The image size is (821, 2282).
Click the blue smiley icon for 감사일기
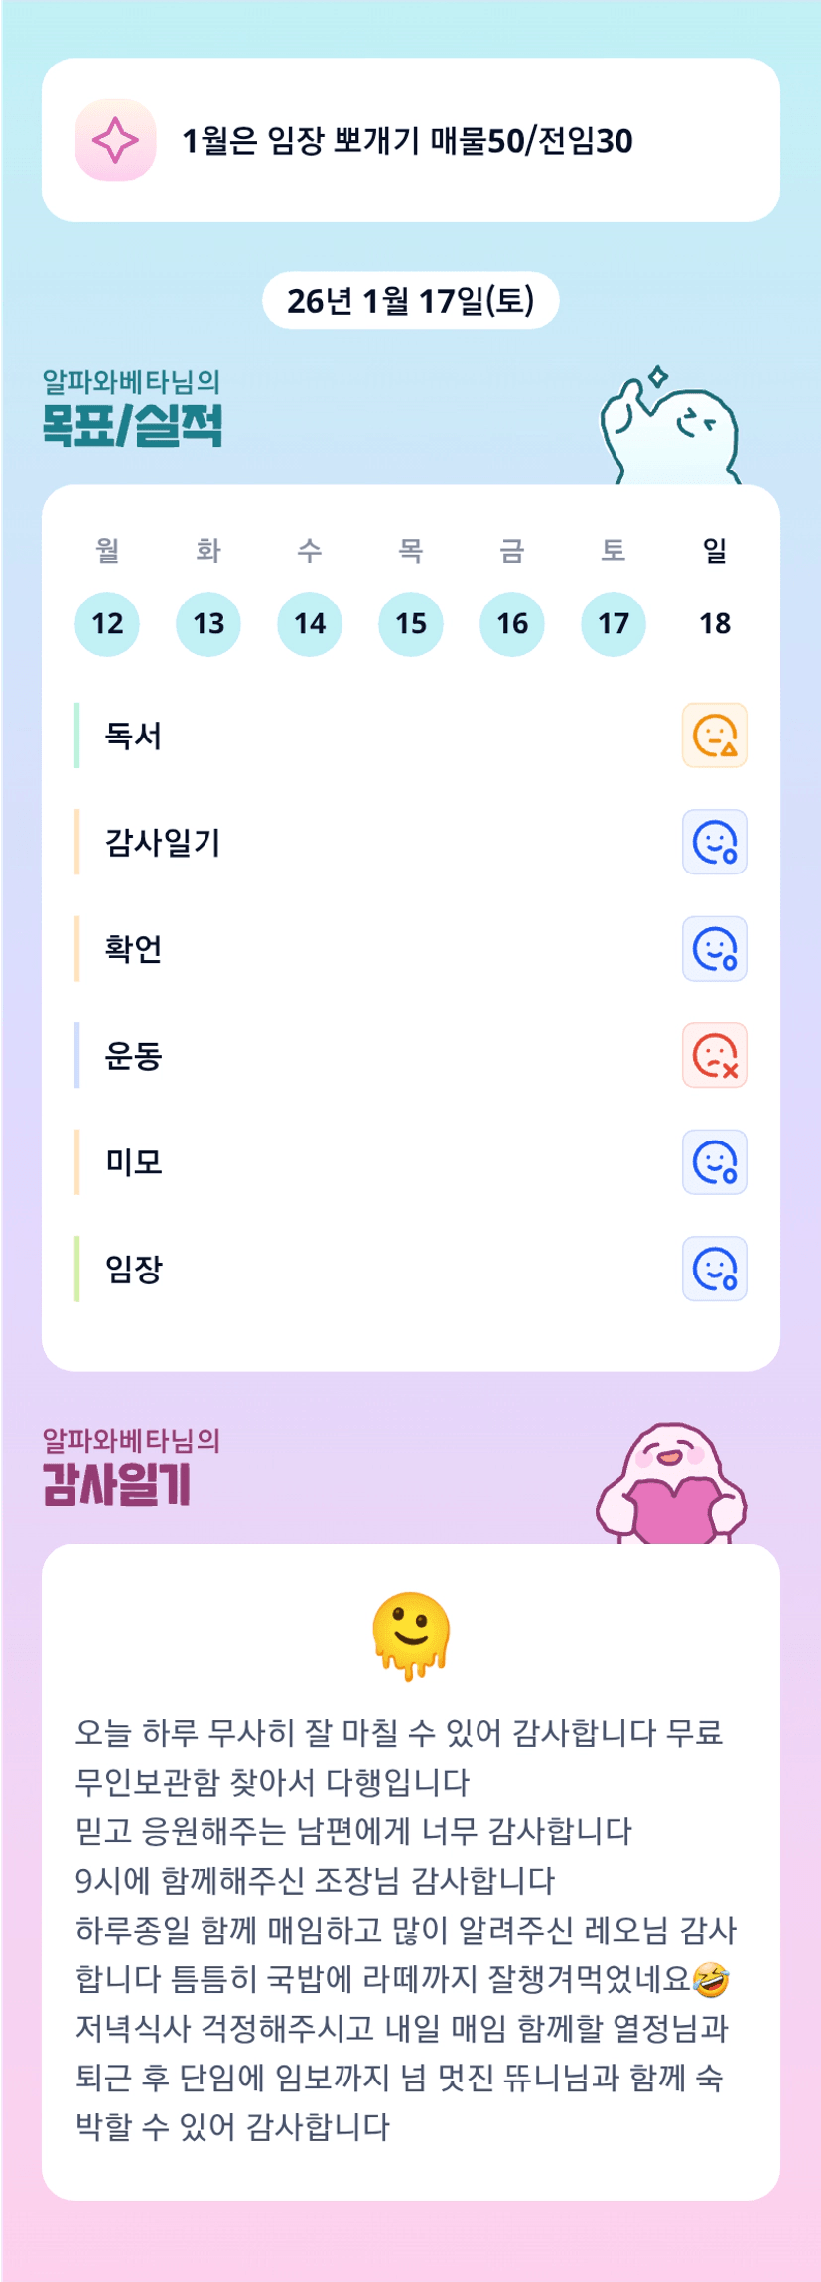click(x=714, y=842)
